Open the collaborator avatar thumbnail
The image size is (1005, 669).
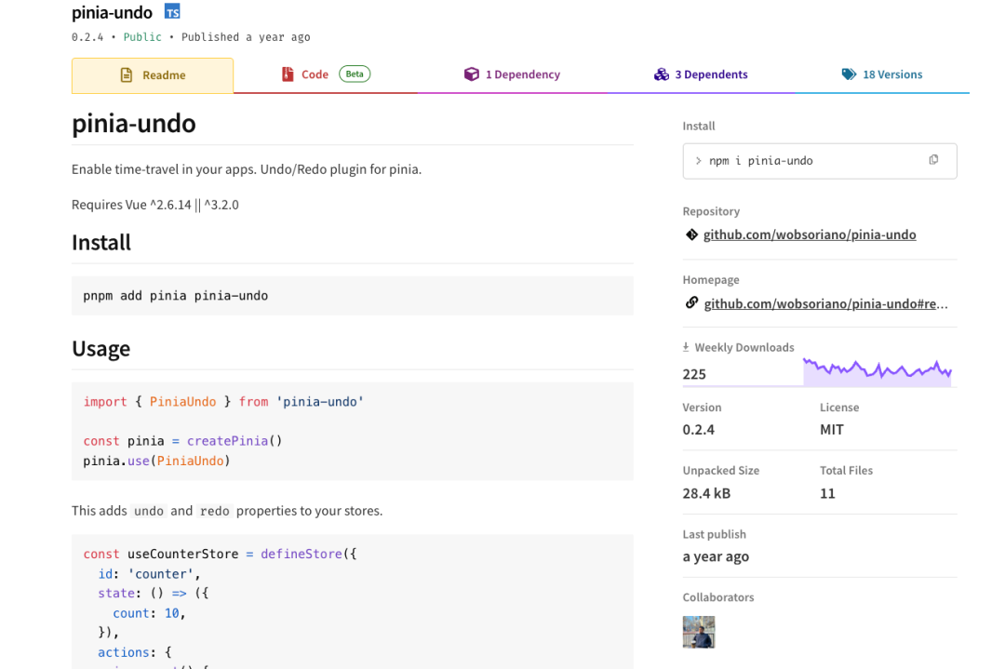point(699,632)
